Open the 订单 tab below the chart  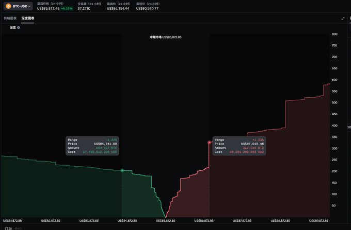(x=8, y=228)
